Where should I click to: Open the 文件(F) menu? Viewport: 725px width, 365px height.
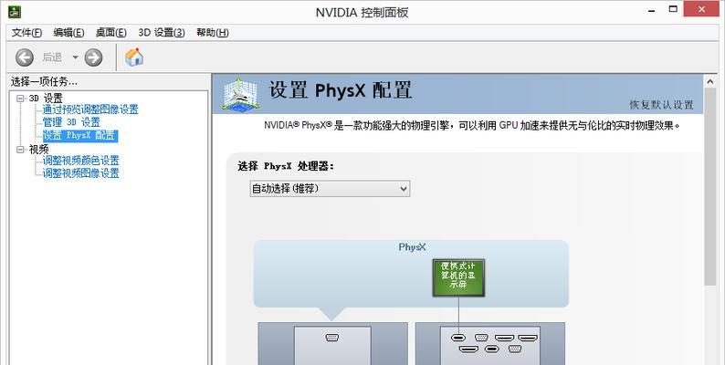(x=26, y=33)
